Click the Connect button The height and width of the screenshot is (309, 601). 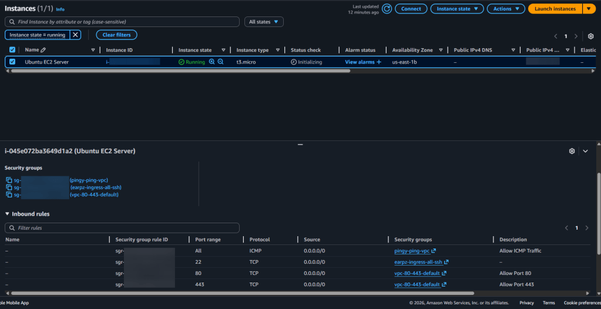coord(411,9)
